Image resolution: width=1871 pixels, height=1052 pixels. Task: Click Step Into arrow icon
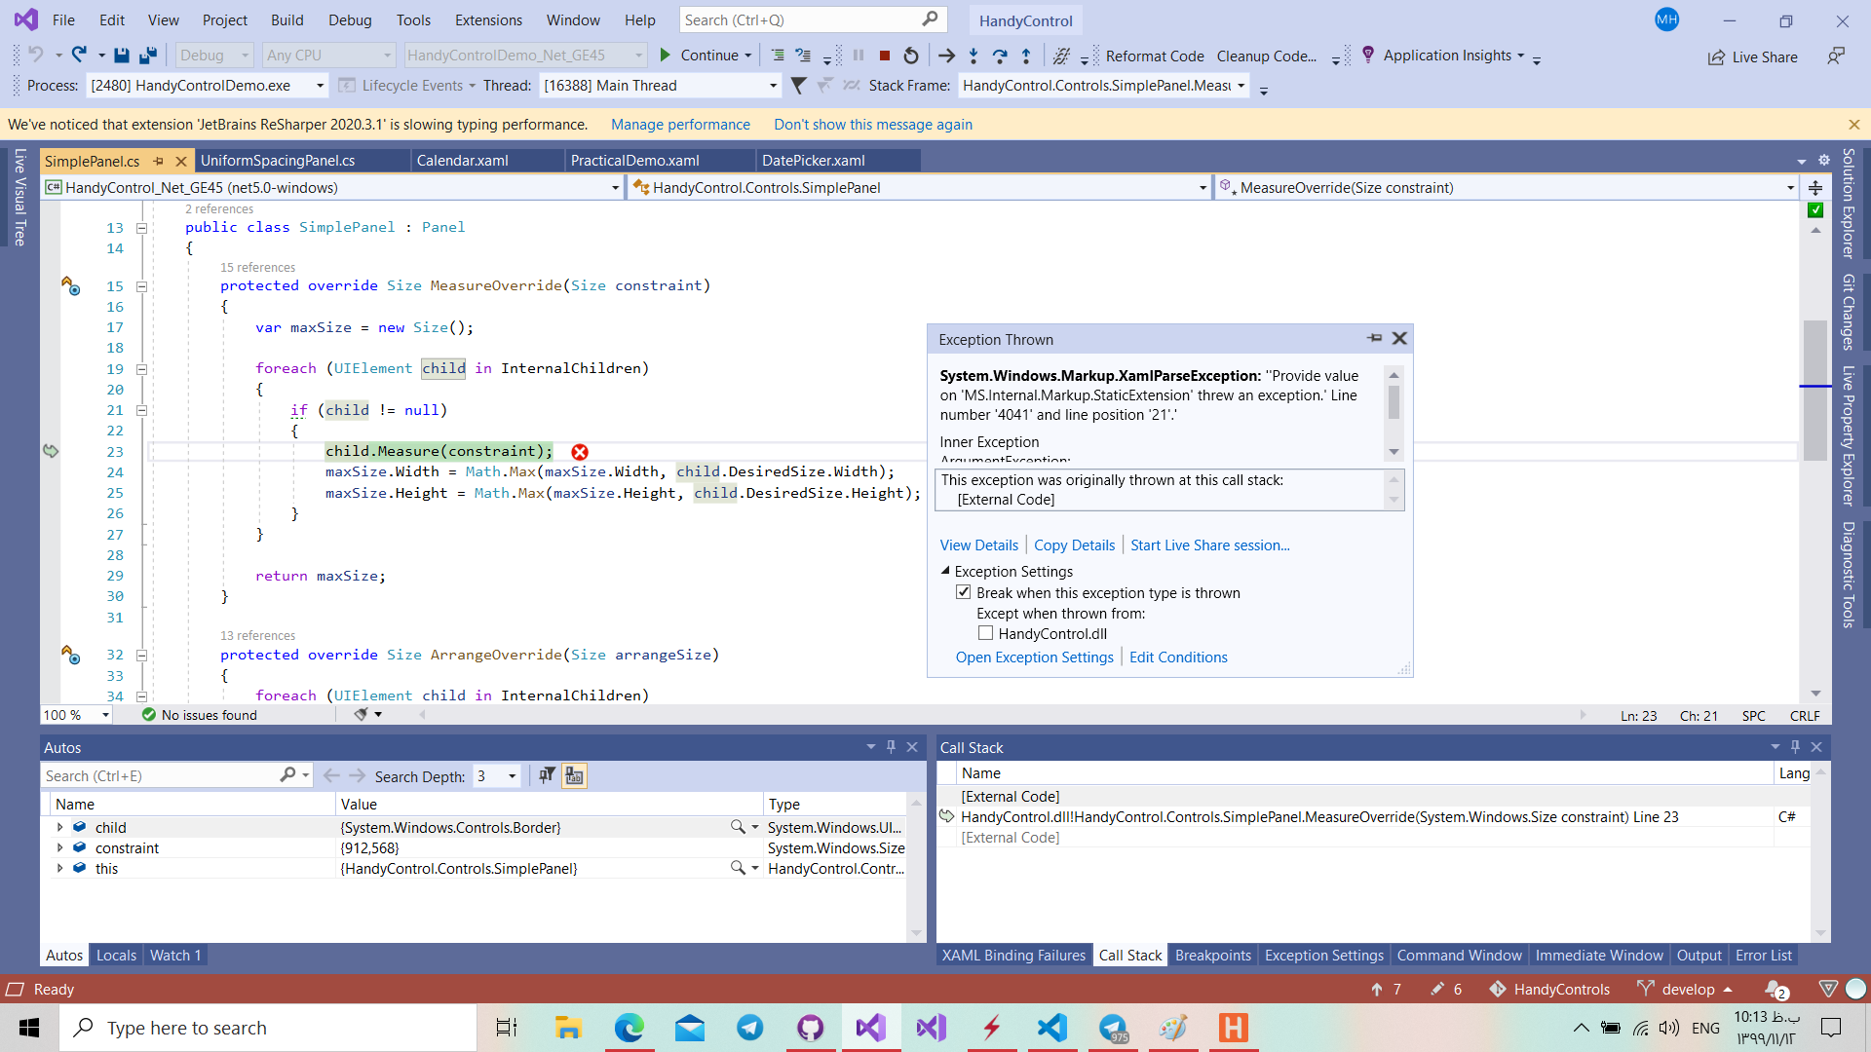[974, 56]
